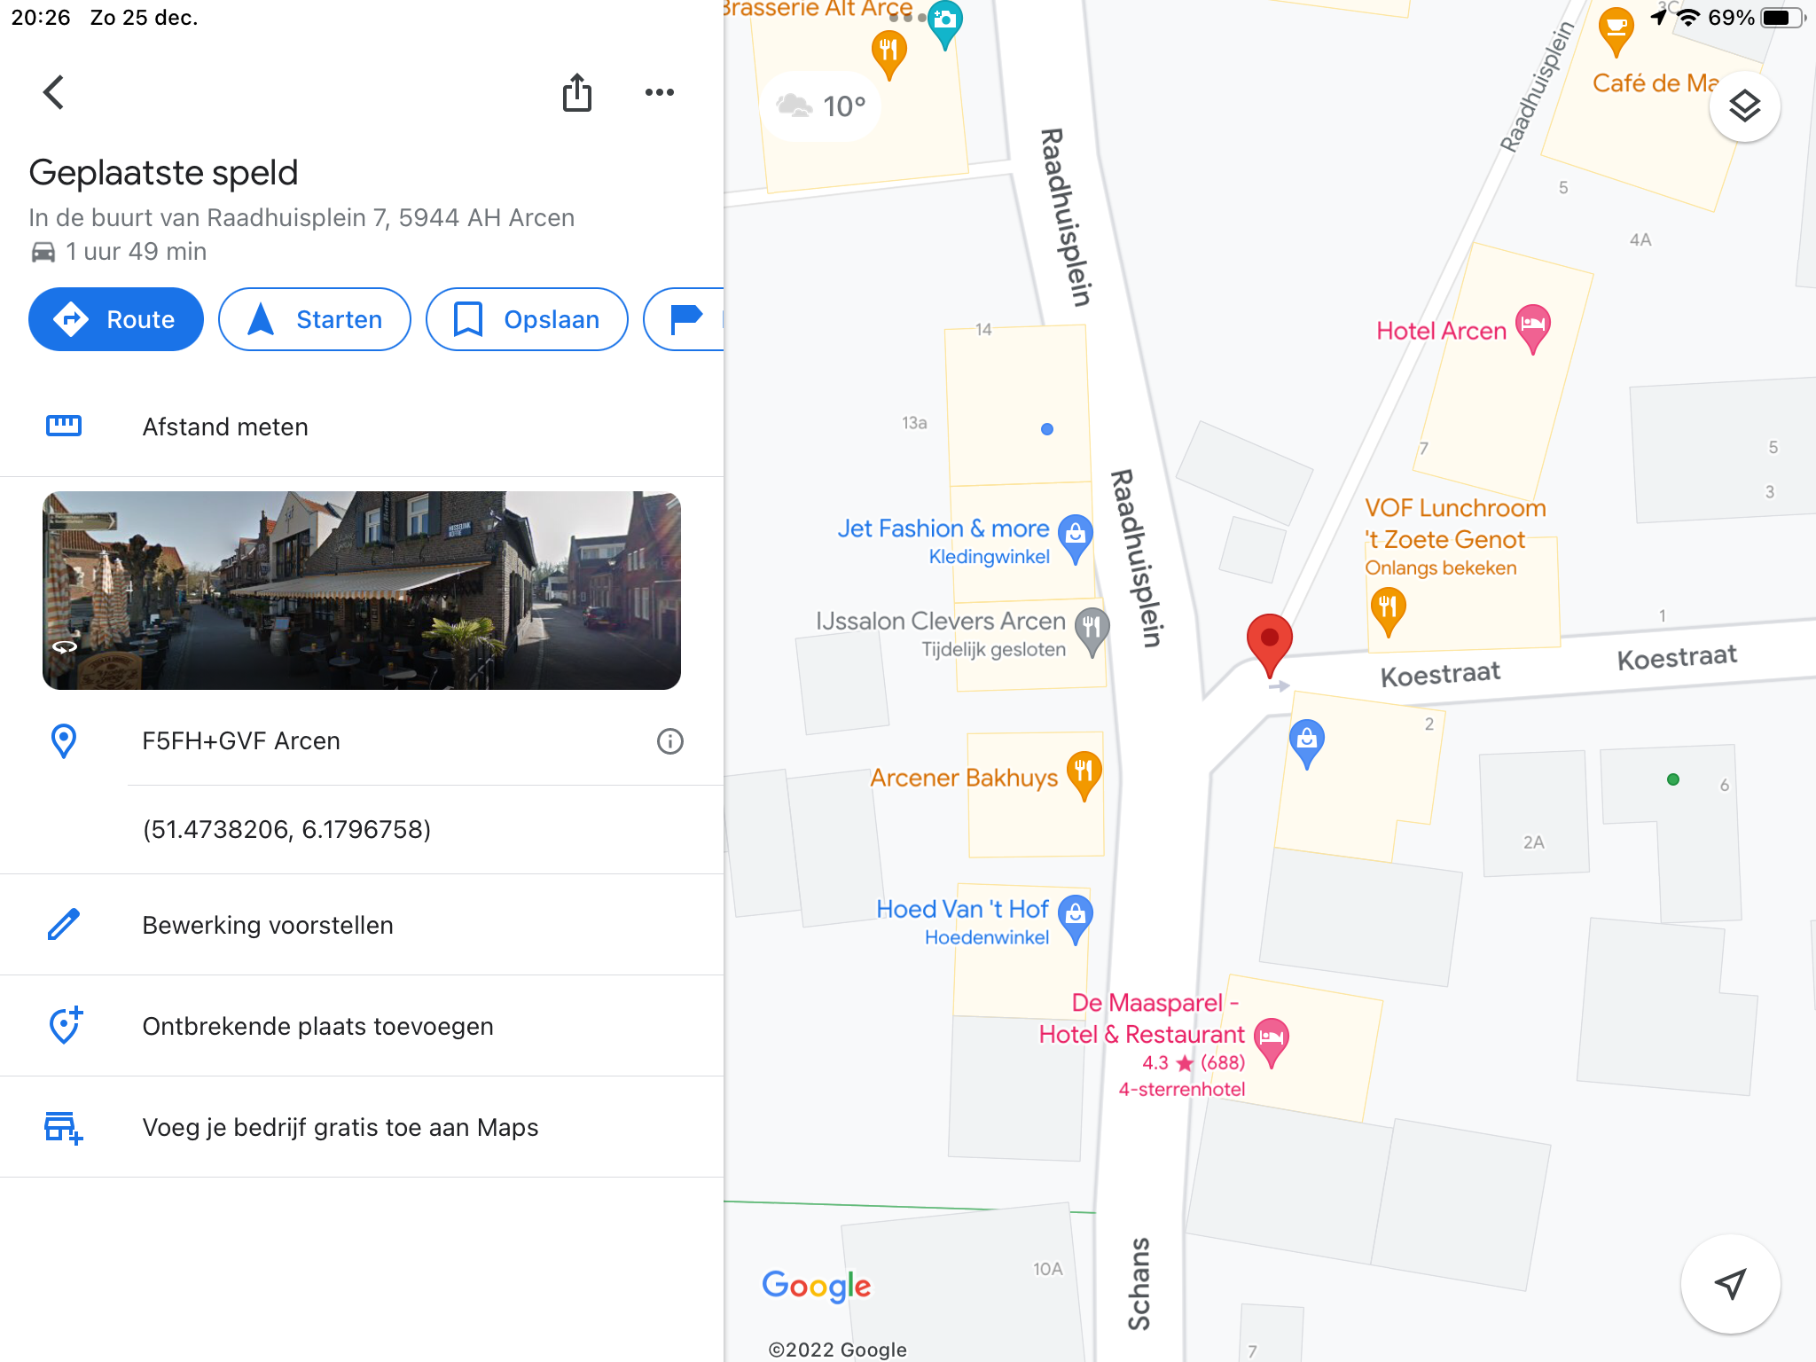
Task: Tap the Hotel Arcen bed pin
Action: pyautogui.click(x=1533, y=327)
